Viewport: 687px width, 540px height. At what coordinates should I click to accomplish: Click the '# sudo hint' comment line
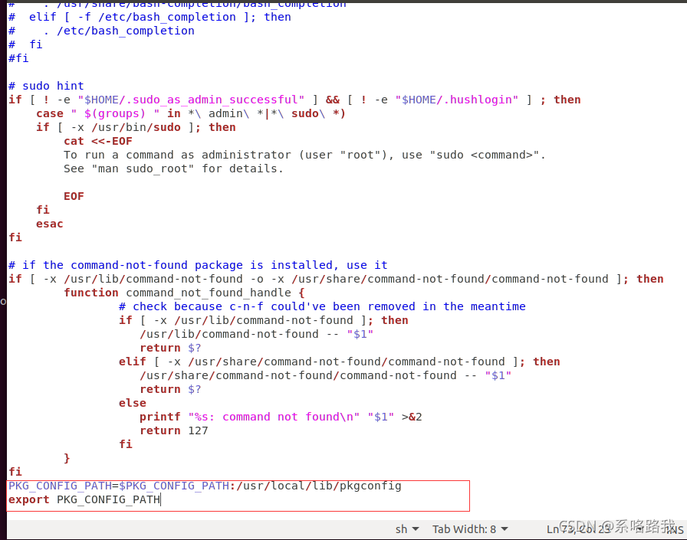(x=46, y=86)
